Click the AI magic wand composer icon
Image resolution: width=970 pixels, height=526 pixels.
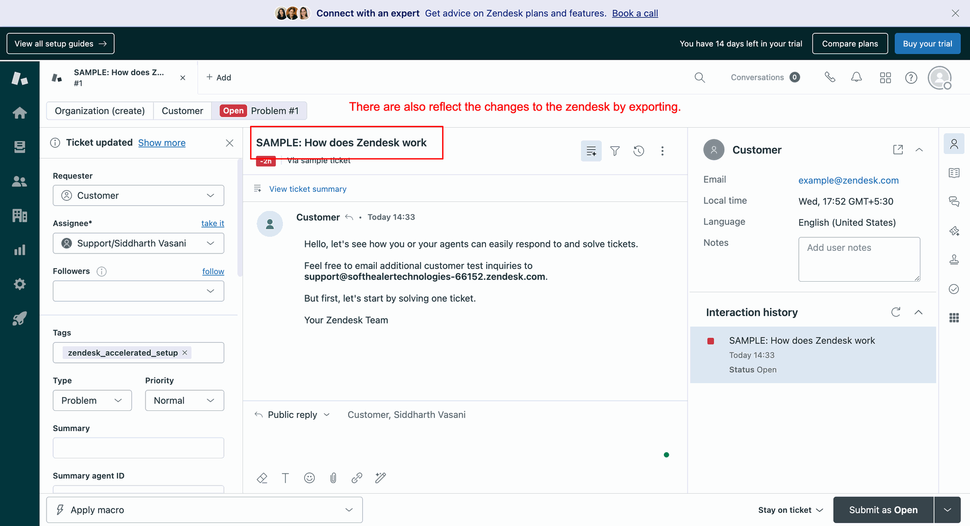pos(380,478)
